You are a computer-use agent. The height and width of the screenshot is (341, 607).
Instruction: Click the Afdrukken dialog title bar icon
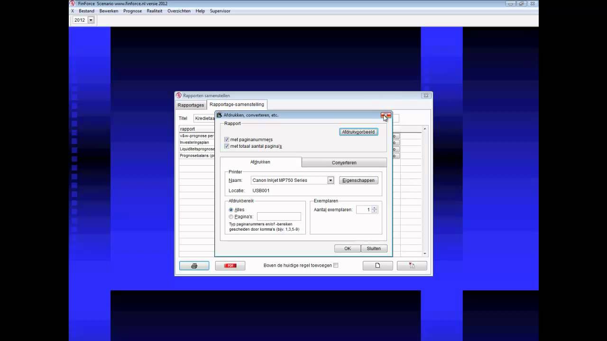(x=219, y=115)
